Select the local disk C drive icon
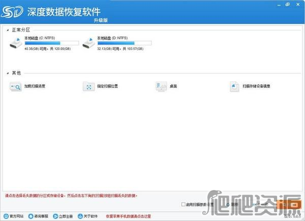305x221 pixels. click(x=16, y=43)
